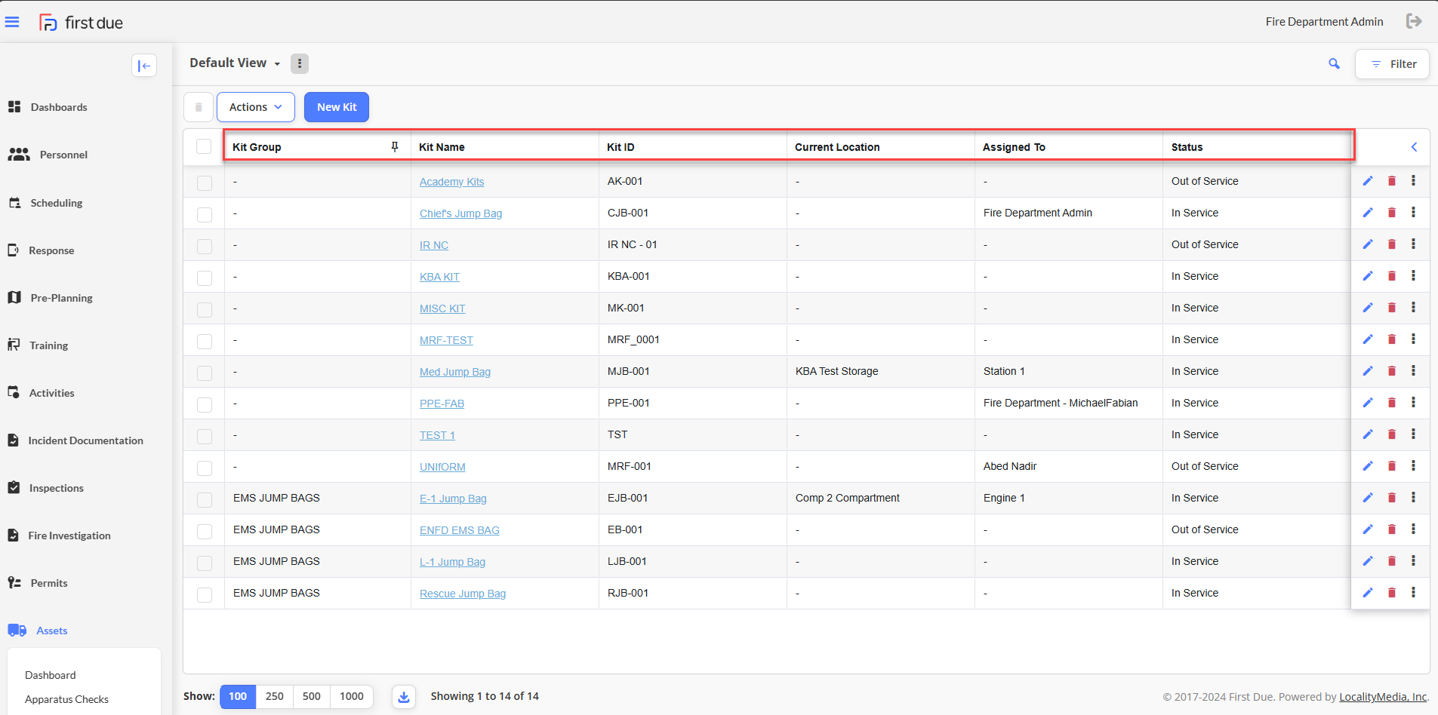Check the E-1 Jump Bag row checkbox
Image resolution: width=1438 pixels, height=715 pixels.
click(x=205, y=500)
